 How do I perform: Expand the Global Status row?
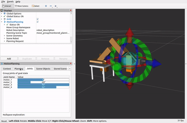[x=2, y=16]
